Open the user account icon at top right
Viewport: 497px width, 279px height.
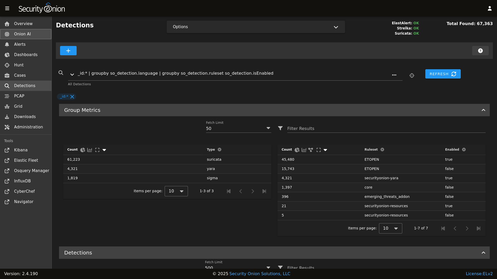pyautogui.click(x=490, y=8)
